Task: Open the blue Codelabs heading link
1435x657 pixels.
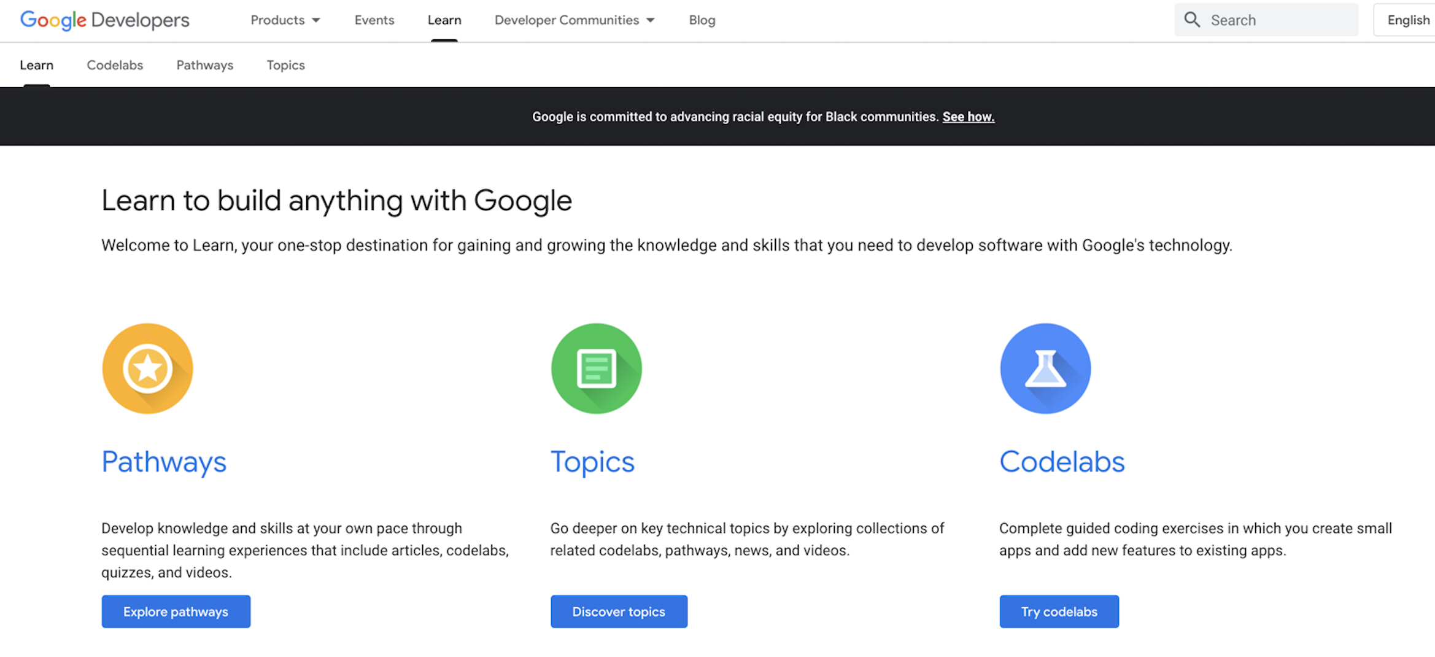Action: [x=1062, y=462]
